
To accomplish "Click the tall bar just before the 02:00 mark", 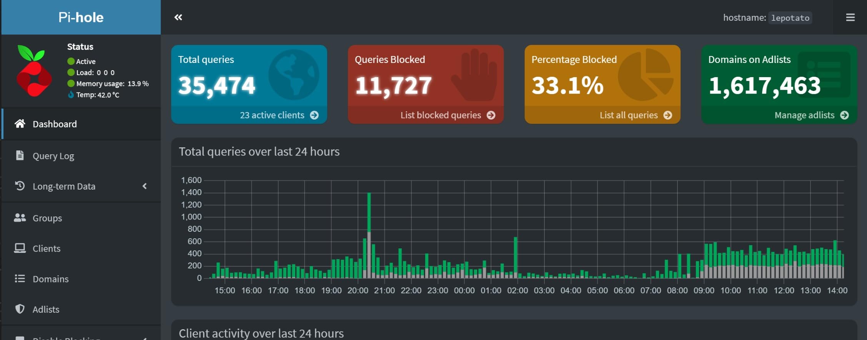I will pos(516,255).
